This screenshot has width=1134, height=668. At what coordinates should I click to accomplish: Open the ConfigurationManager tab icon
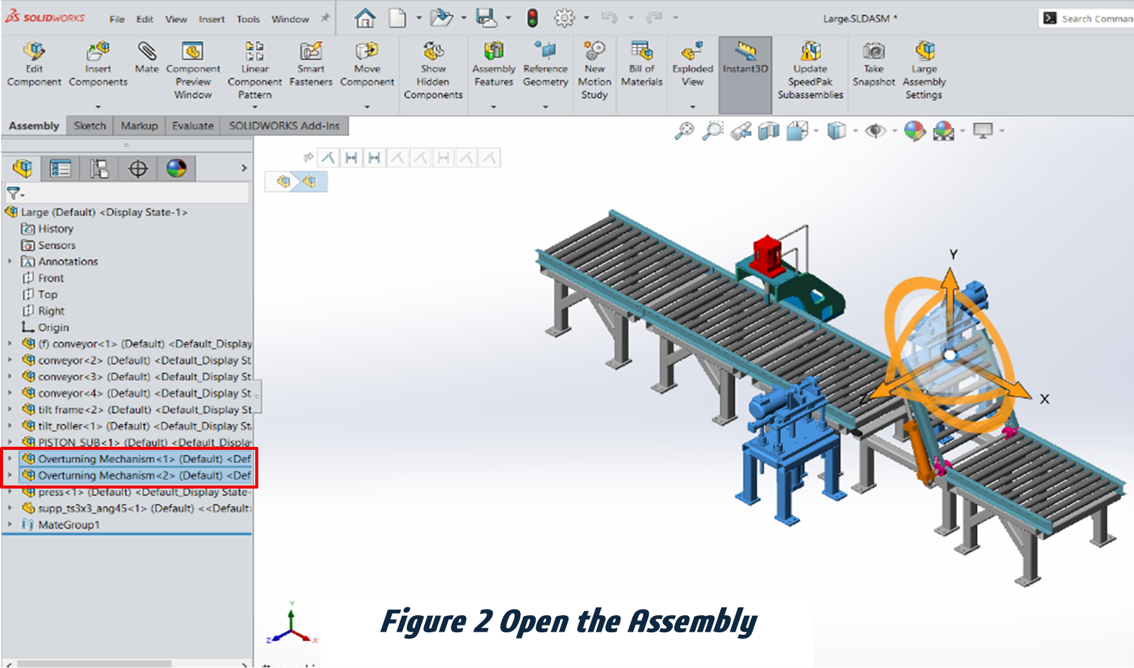[99, 168]
